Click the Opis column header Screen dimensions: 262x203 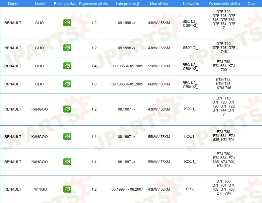pyautogui.click(x=251, y=4)
